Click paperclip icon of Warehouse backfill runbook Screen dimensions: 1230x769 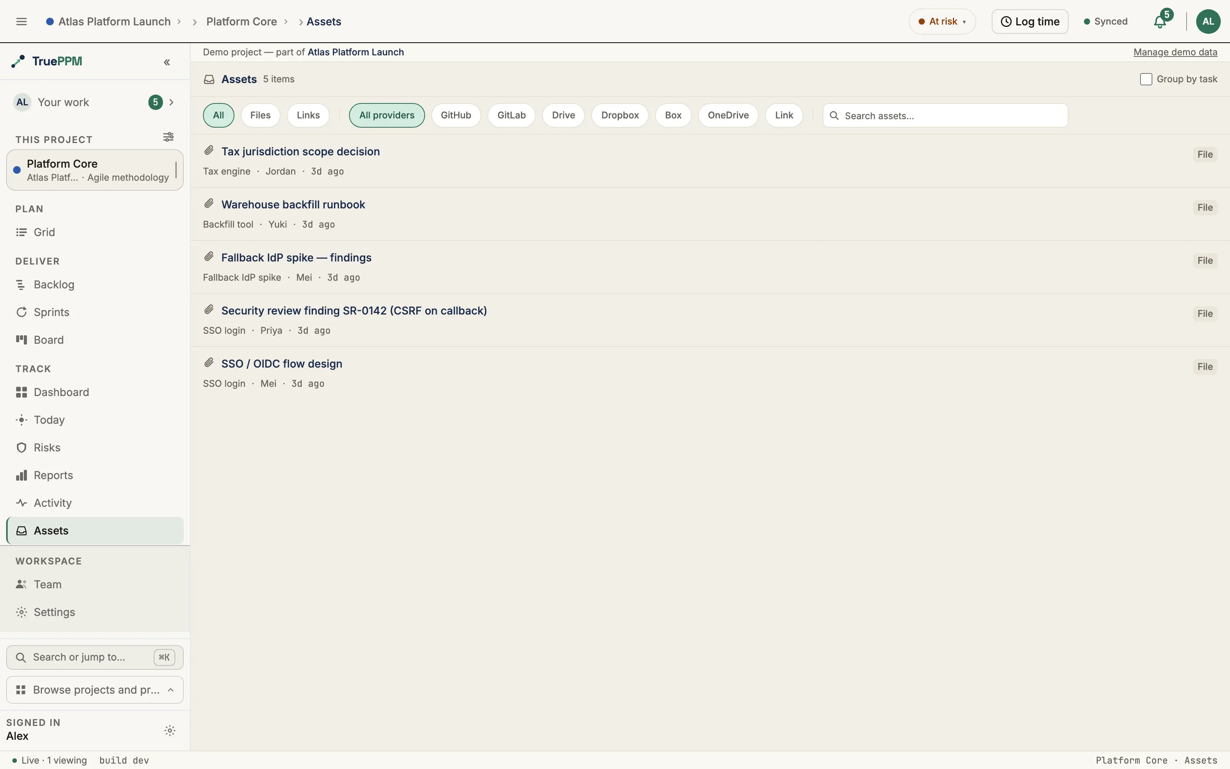click(x=209, y=203)
